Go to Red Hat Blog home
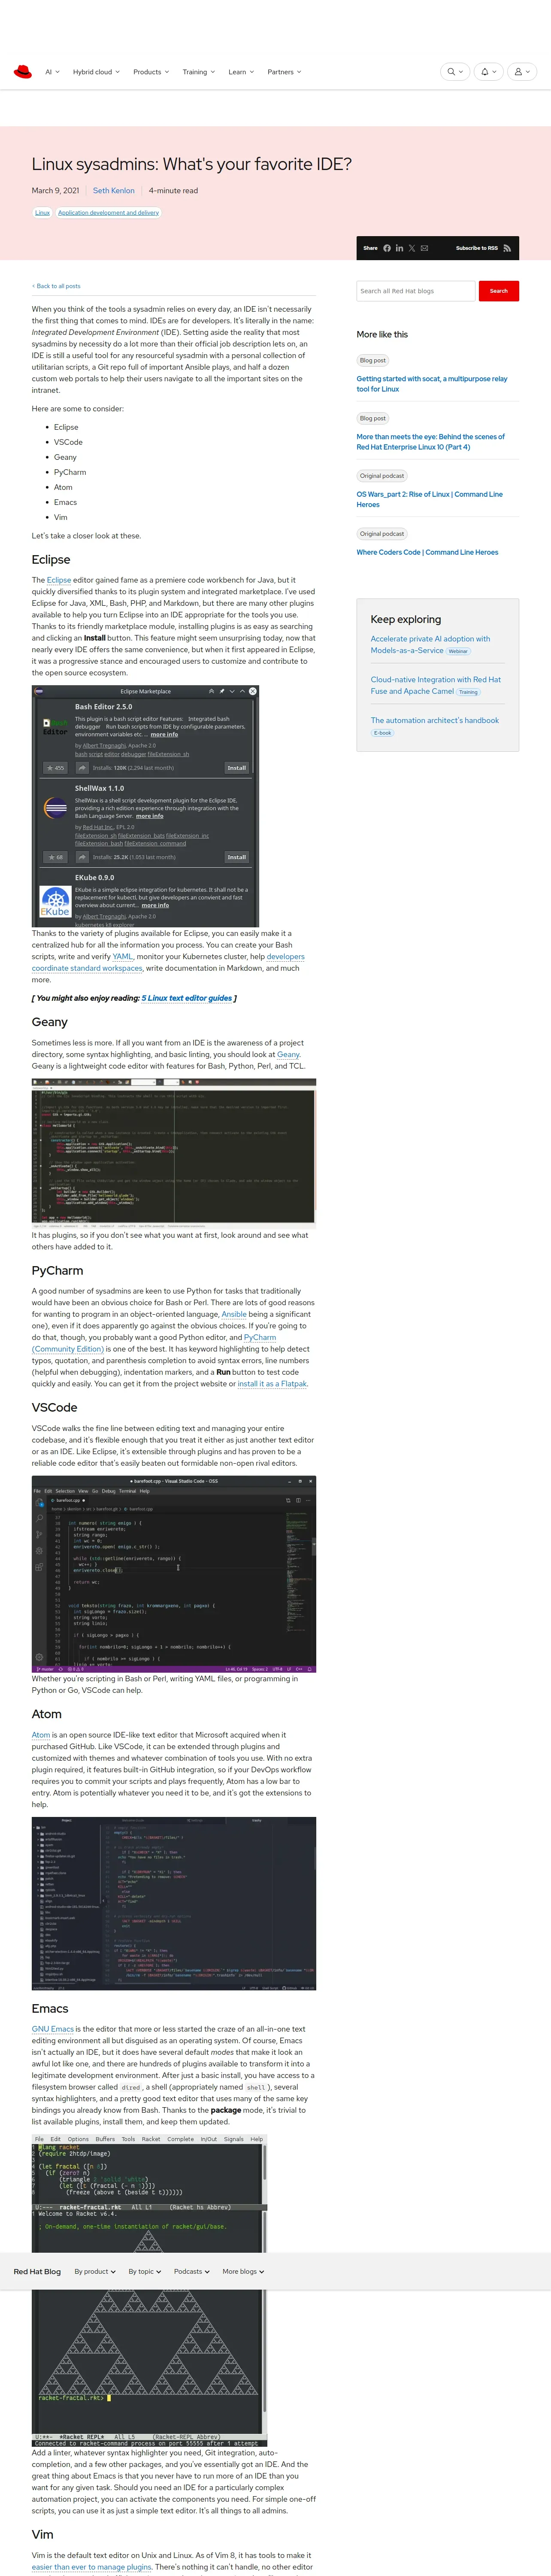551x2576 pixels. (37, 2271)
